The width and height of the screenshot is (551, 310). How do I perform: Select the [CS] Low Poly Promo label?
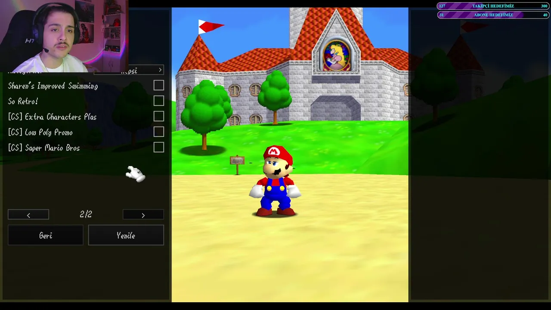(x=40, y=132)
